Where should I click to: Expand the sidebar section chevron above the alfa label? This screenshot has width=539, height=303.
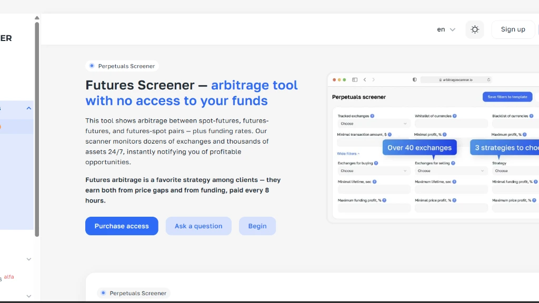point(29,259)
